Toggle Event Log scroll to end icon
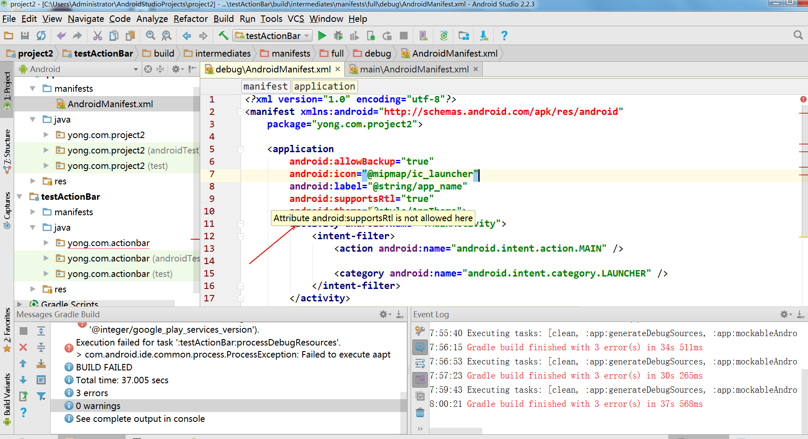The width and height of the screenshot is (808, 439). 420,379
